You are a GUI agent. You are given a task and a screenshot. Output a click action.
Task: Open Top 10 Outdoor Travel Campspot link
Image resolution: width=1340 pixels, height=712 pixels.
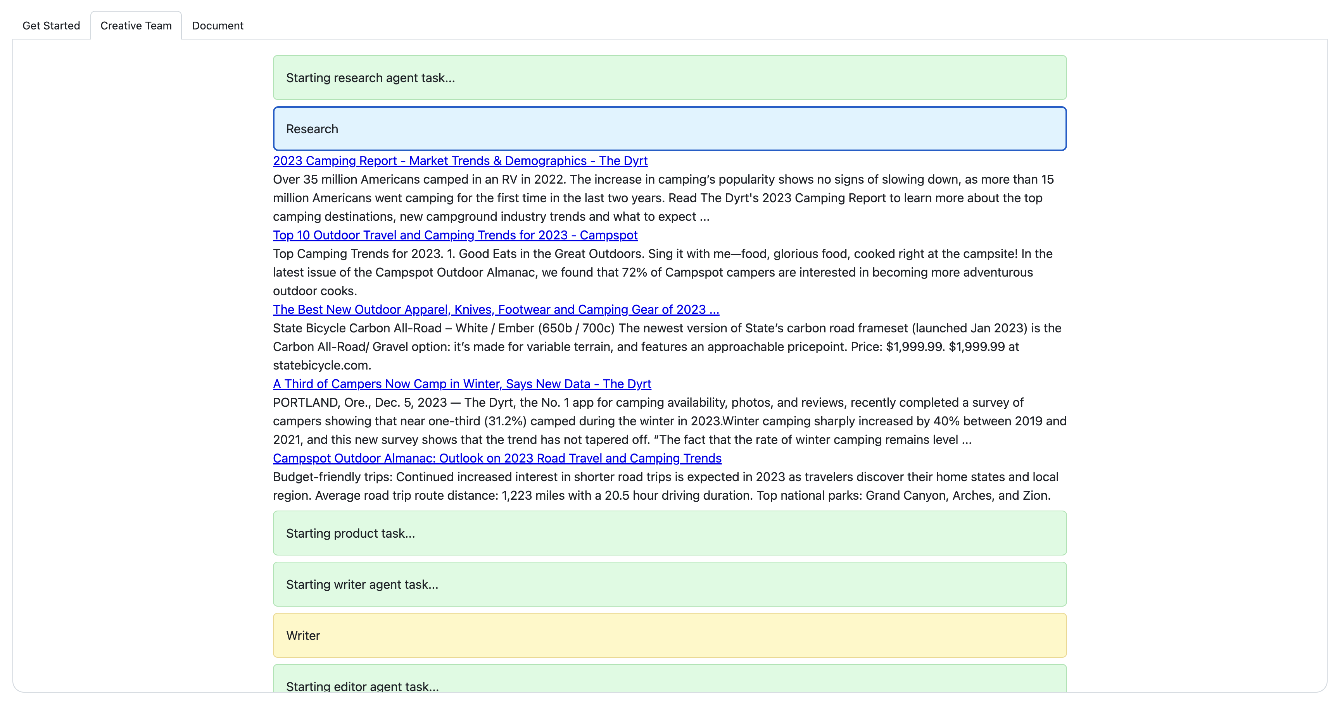[455, 235]
